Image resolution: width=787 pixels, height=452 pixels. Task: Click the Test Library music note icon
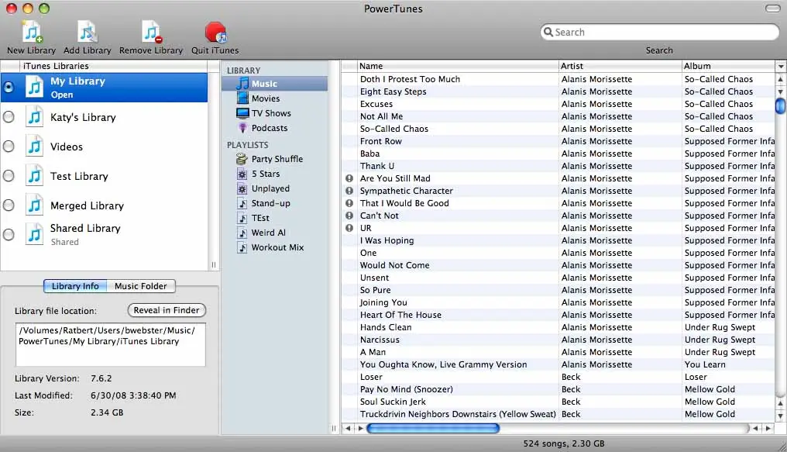point(34,176)
